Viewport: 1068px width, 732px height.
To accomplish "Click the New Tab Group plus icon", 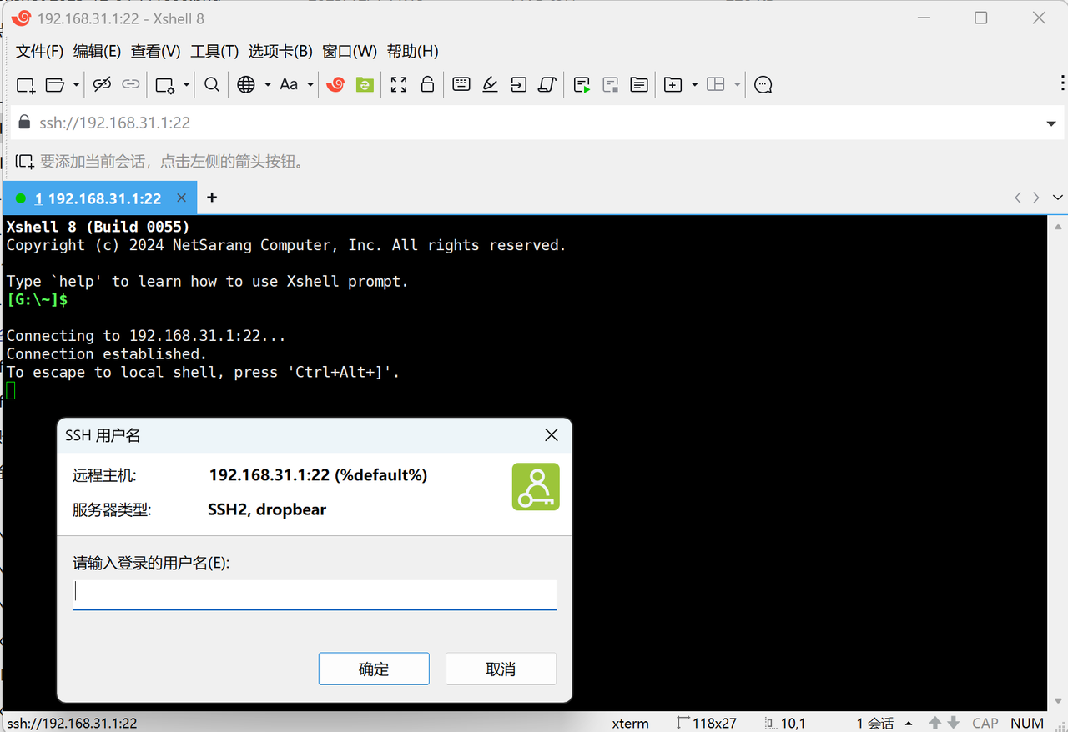I will (673, 84).
